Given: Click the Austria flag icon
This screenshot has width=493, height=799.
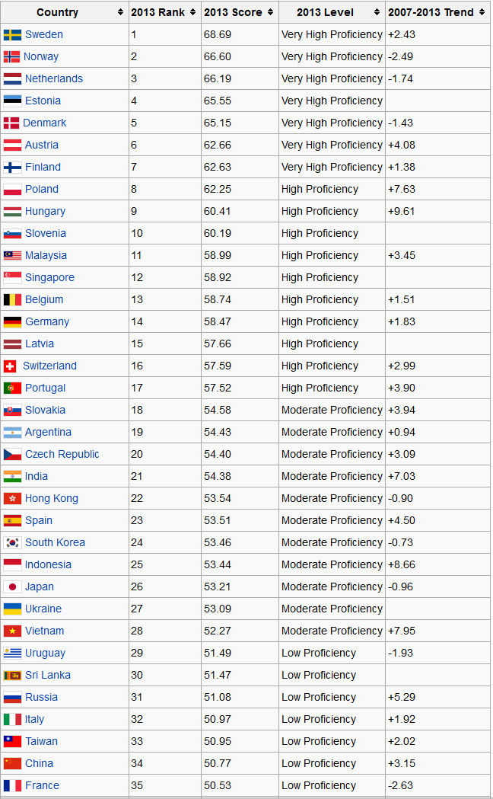Looking at the screenshot, I should pos(12,145).
